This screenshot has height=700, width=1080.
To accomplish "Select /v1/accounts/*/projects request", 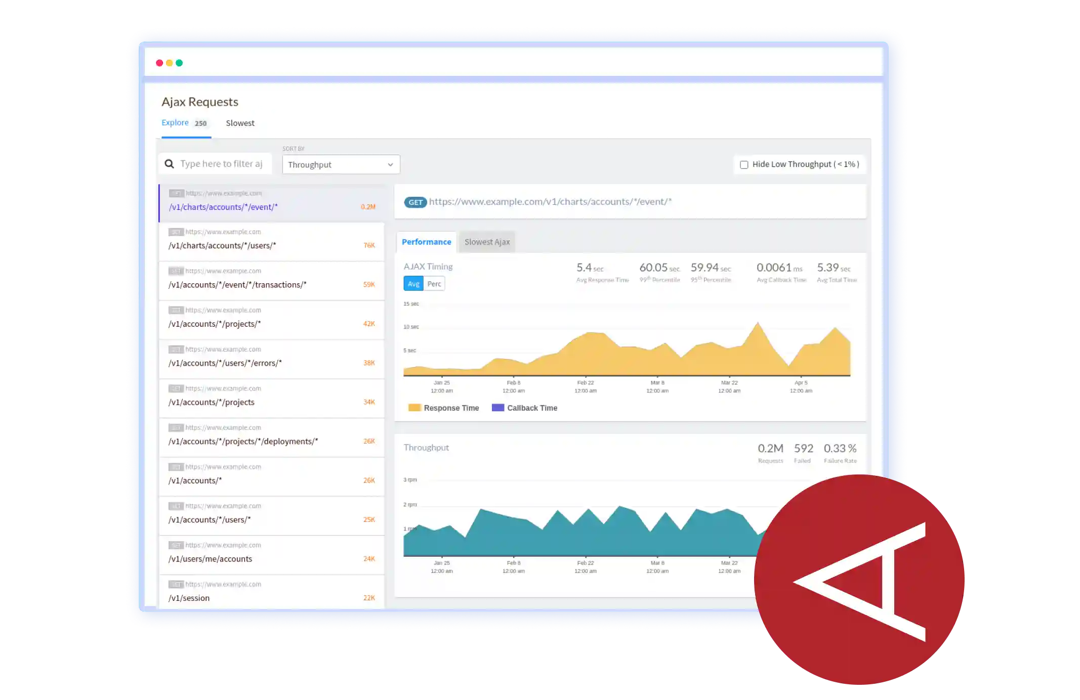I will (x=272, y=399).
